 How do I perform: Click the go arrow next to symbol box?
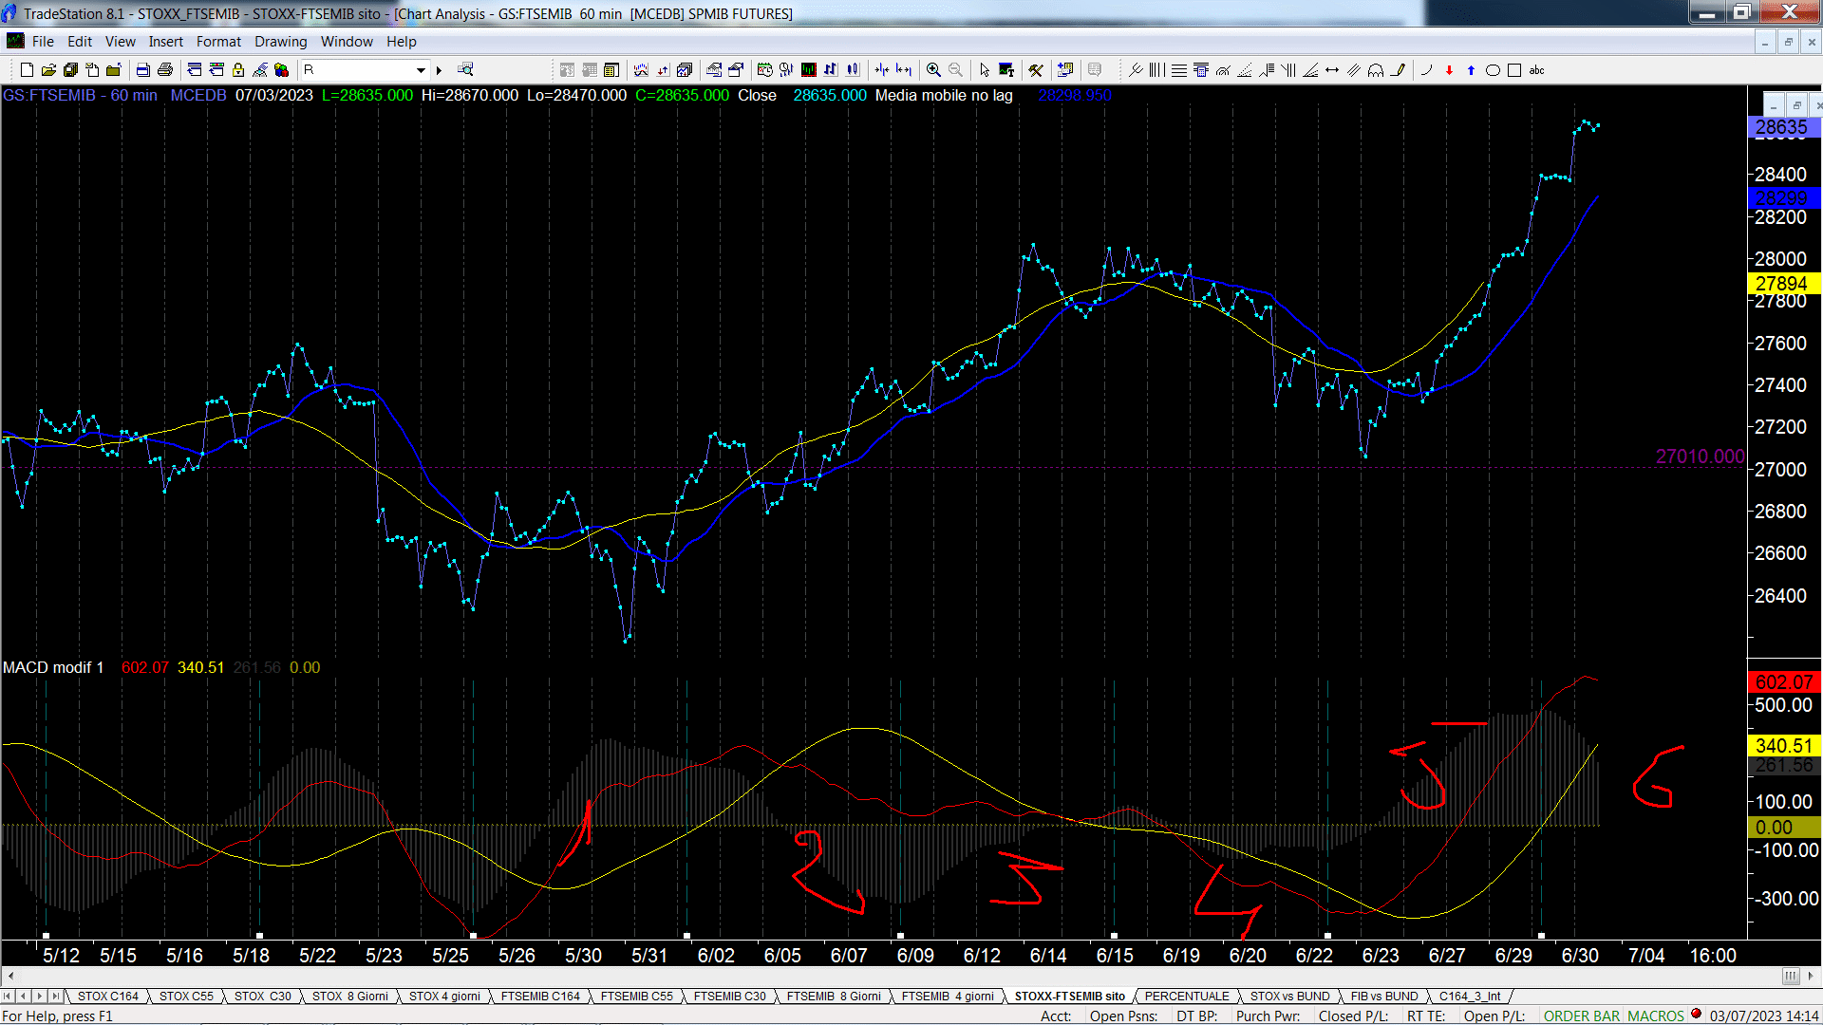click(x=439, y=70)
